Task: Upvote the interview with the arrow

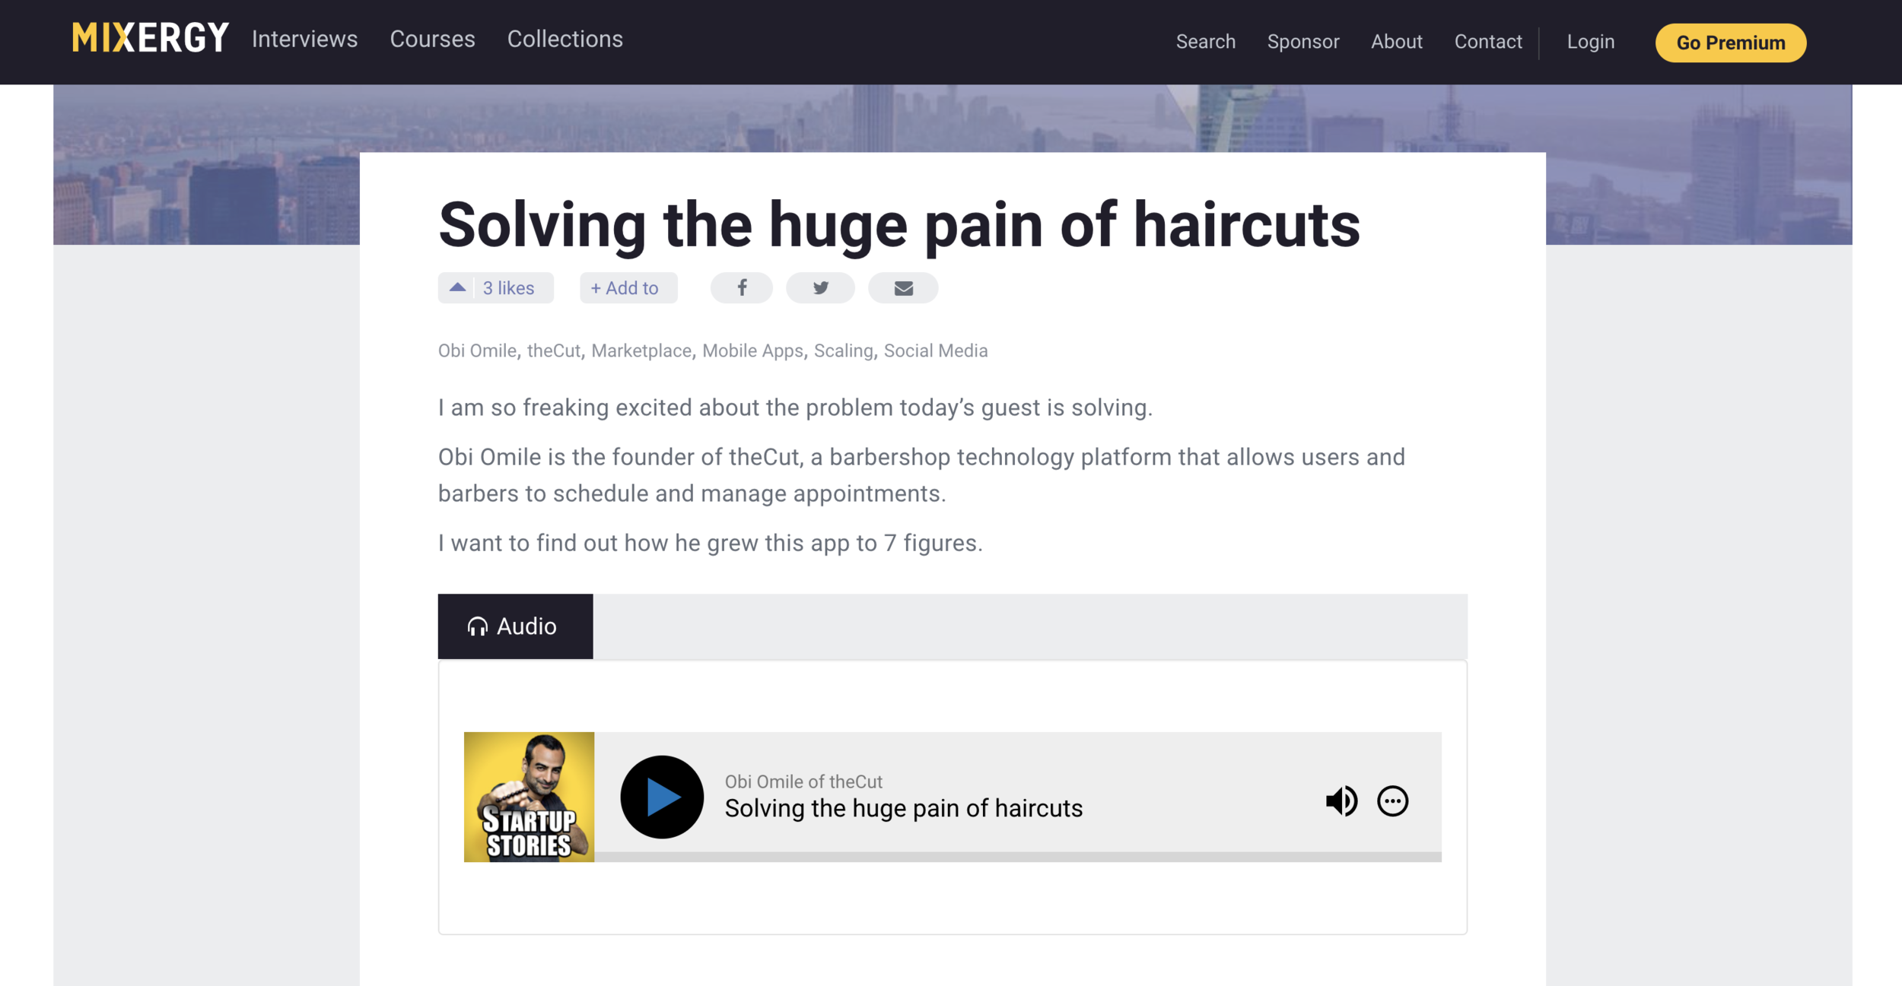Action: [457, 287]
